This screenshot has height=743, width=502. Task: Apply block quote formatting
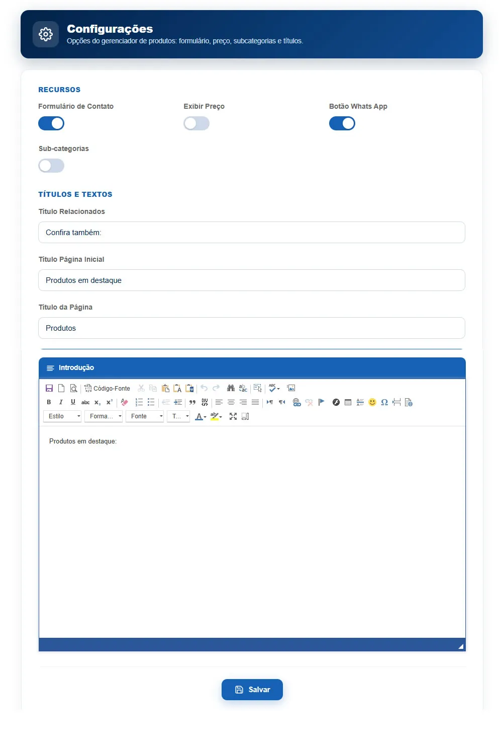192,402
